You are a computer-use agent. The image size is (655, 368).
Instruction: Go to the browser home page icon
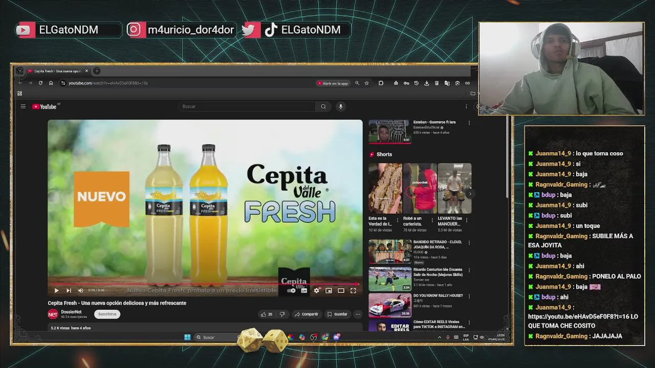pos(51,83)
